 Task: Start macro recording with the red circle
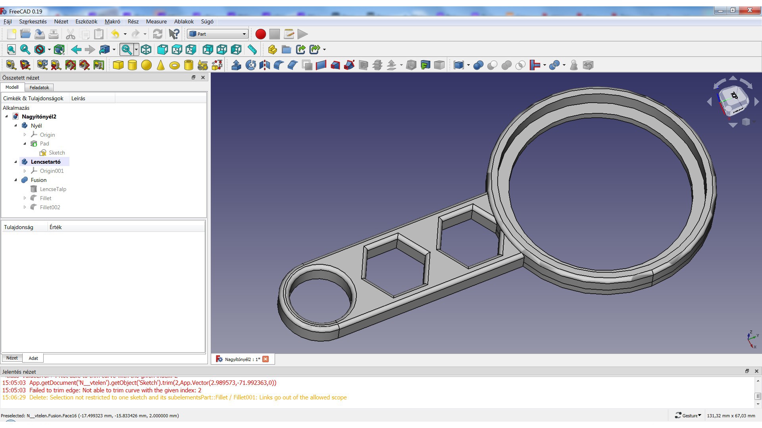pos(260,34)
